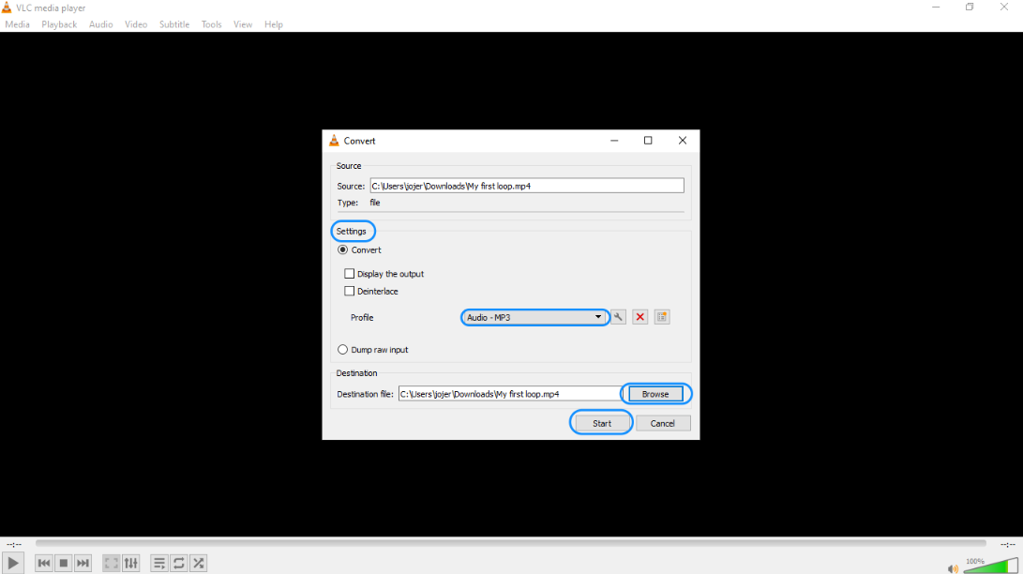Open the playlist view icon

click(159, 563)
